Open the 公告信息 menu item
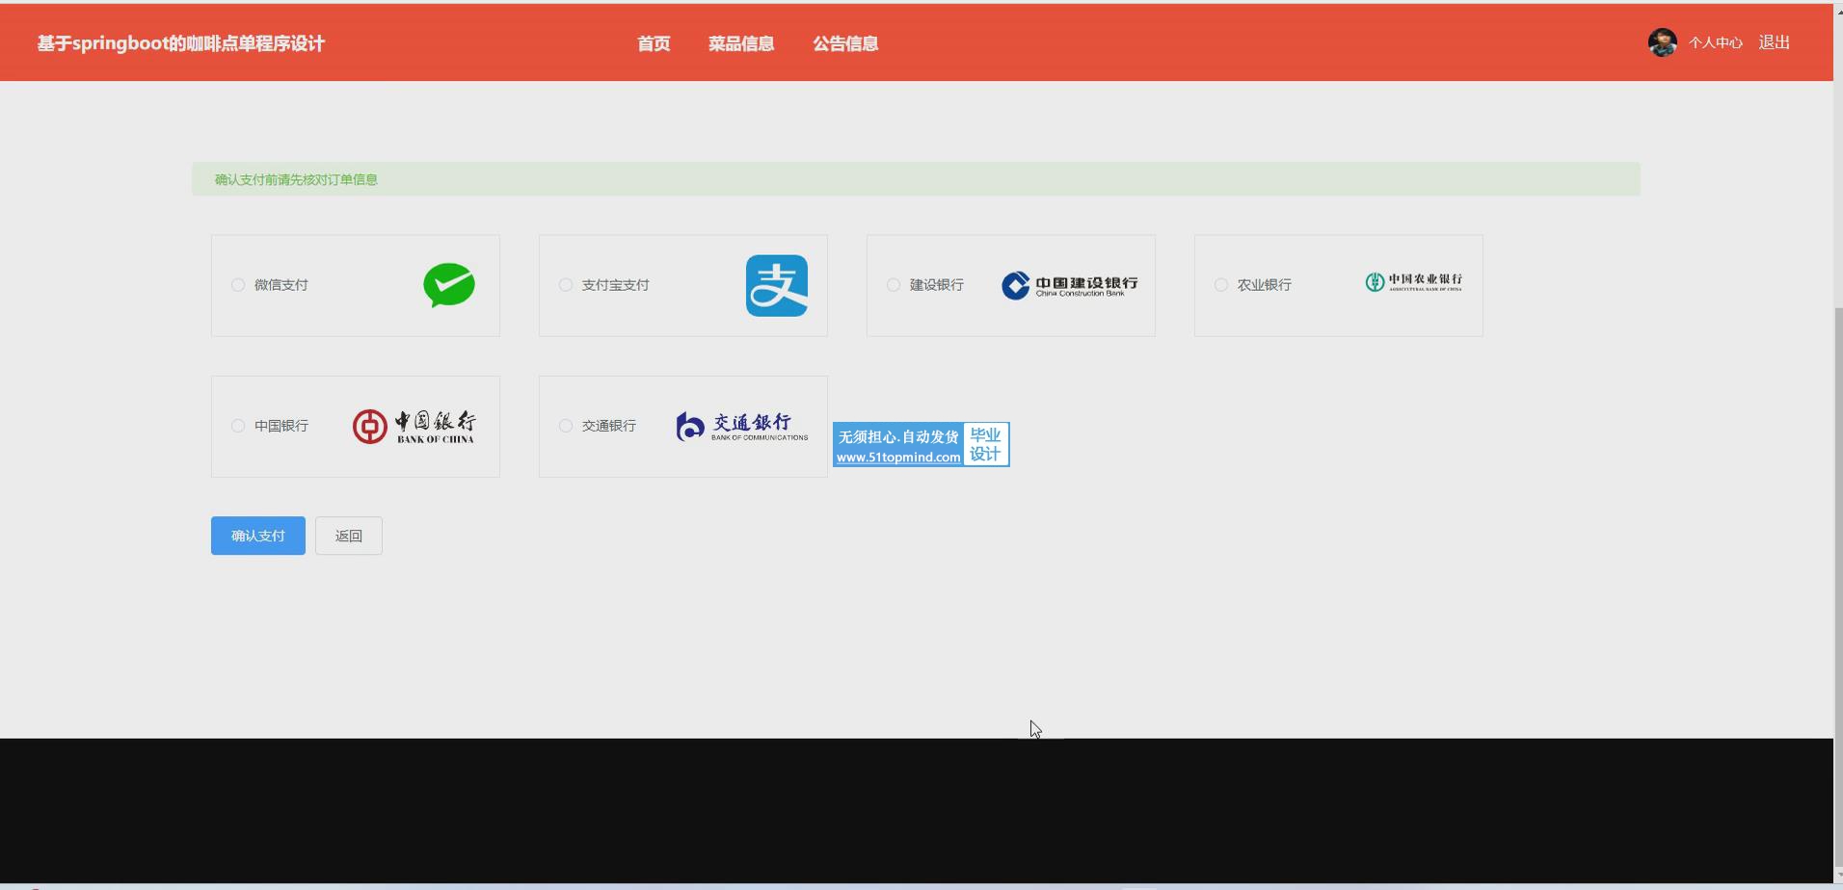Screen dimensions: 1843x890 point(845,43)
